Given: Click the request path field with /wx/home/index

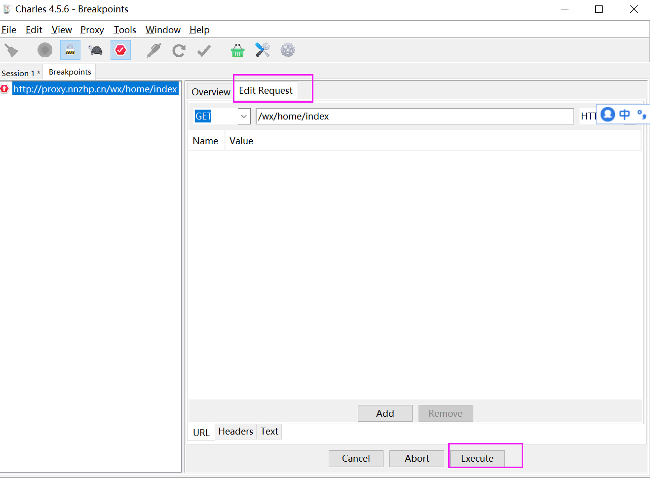Looking at the screenshot, I should point(415,117).
